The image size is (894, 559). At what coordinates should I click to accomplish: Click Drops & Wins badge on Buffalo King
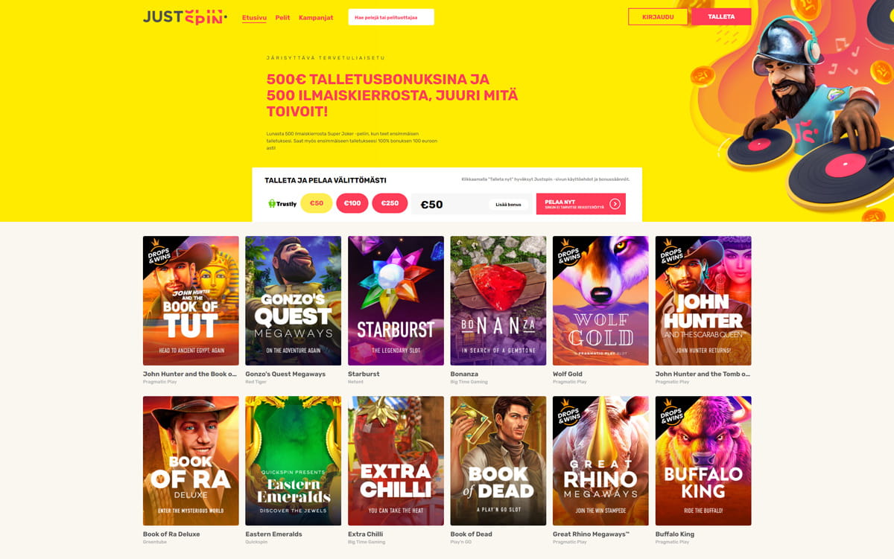coord(672,412)
